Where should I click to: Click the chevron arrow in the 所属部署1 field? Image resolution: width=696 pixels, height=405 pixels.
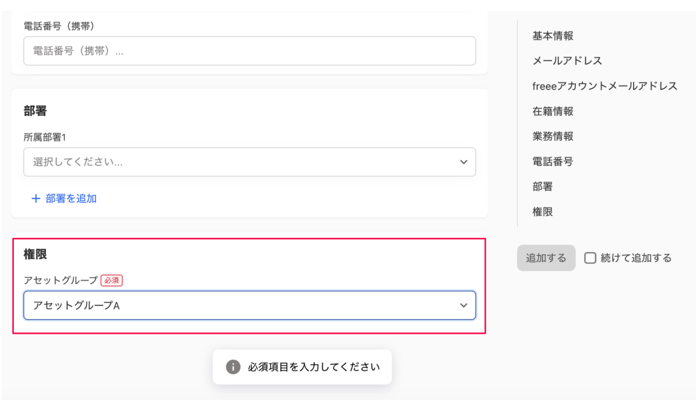pos(463,162)
